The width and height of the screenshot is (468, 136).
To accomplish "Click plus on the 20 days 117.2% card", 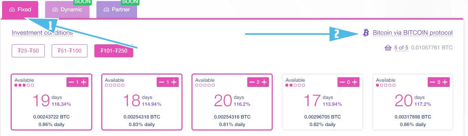I will (445, 82).
